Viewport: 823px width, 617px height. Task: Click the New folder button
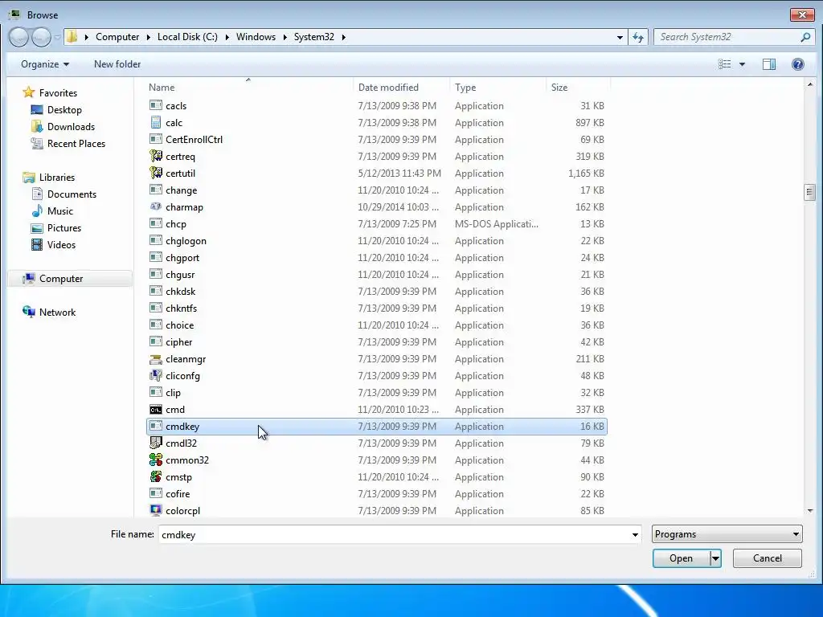point(117,64)
